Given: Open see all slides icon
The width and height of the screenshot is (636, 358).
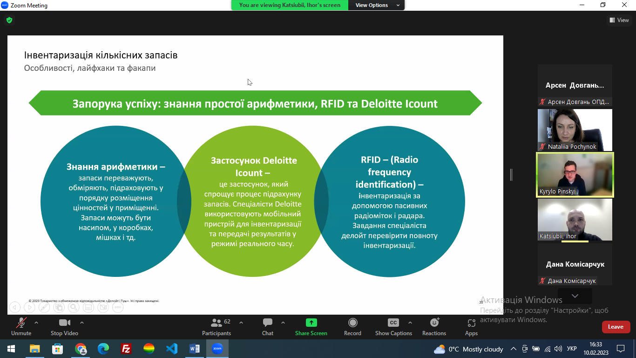Looking at the screenshot, I should [x=59, y=307].
